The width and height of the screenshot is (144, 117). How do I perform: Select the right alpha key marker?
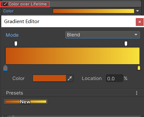click(x=126, y=44)
